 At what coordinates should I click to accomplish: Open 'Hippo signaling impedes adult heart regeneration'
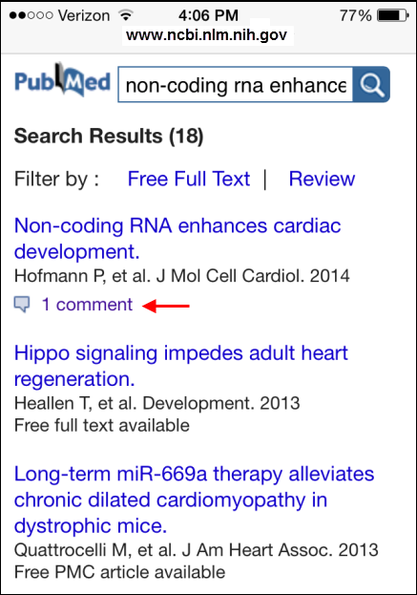click(x=180, y=366)
